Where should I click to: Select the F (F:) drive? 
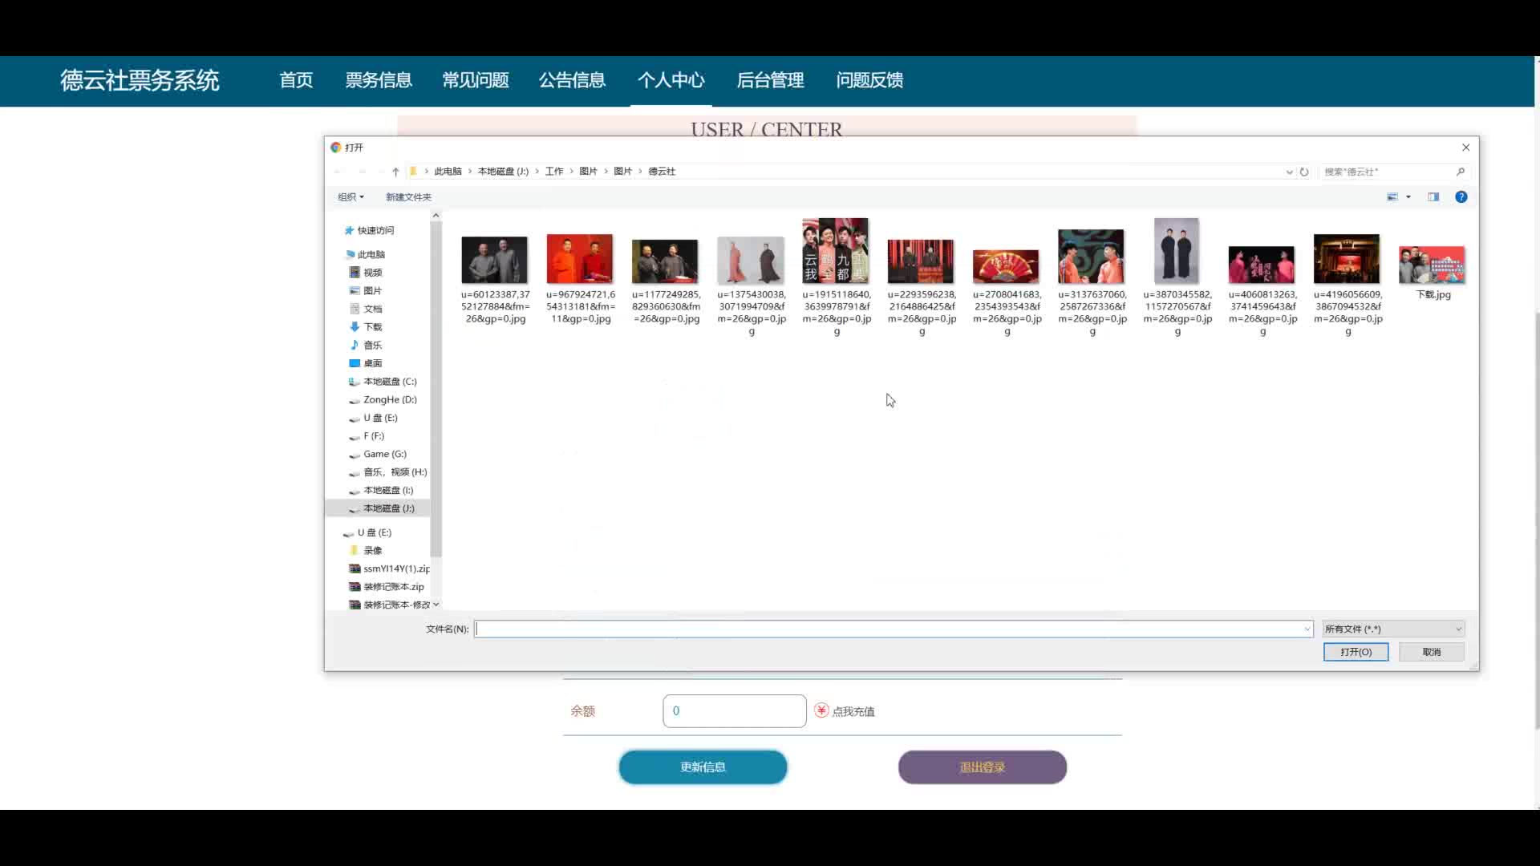pos(367,436)
